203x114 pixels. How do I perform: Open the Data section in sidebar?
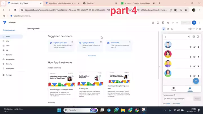tap(8, 45)
